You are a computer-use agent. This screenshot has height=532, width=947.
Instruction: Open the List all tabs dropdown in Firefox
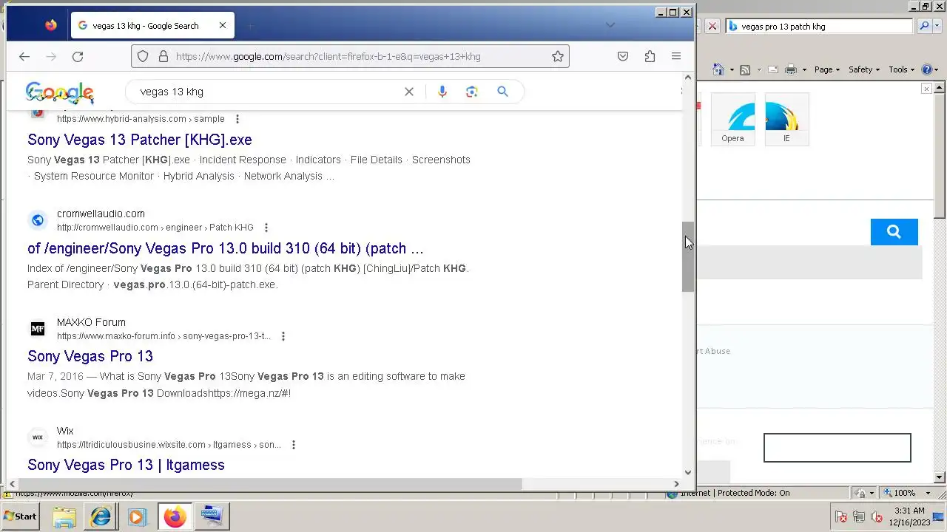click(610, 25)
